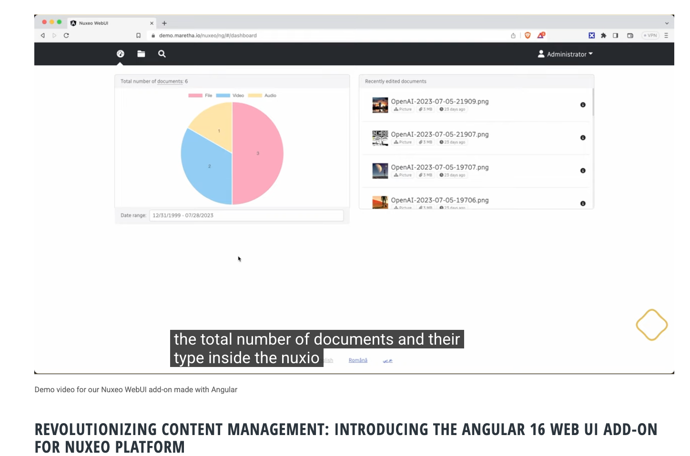Select the Nuxeo WebUI browser tab
The image size is (690, 456).
(112, 23)
